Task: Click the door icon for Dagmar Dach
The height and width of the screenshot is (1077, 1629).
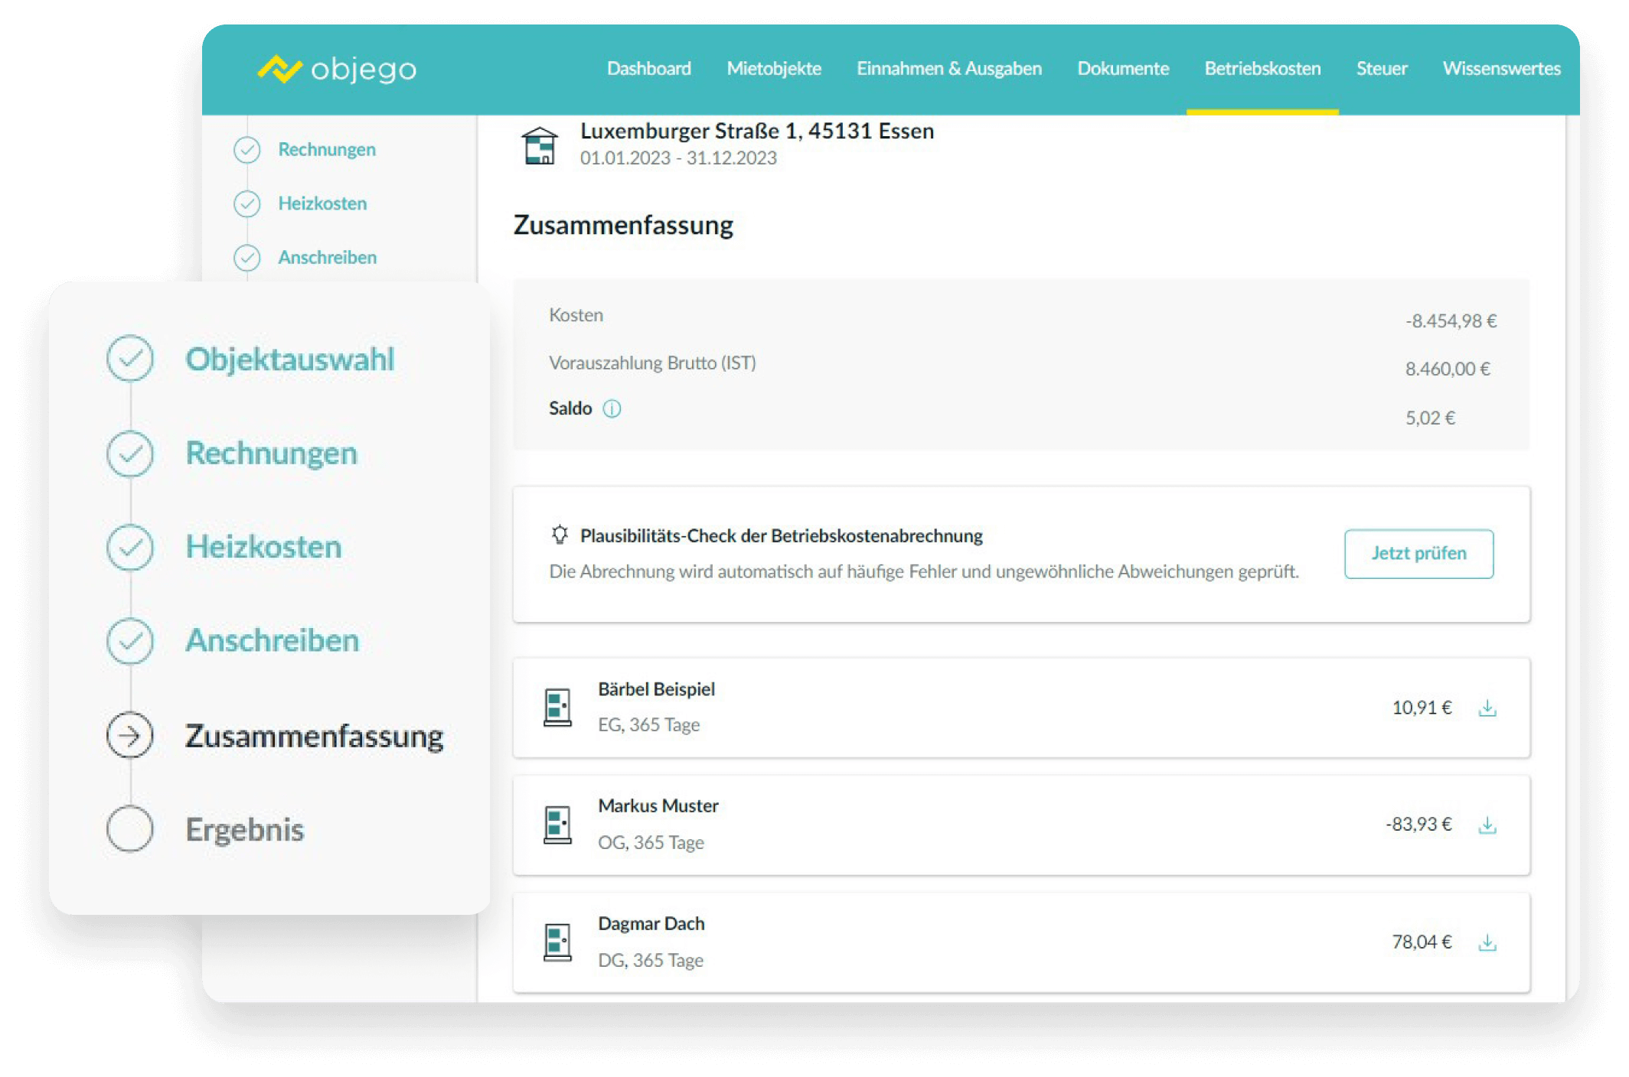Action: pos(557,942)
